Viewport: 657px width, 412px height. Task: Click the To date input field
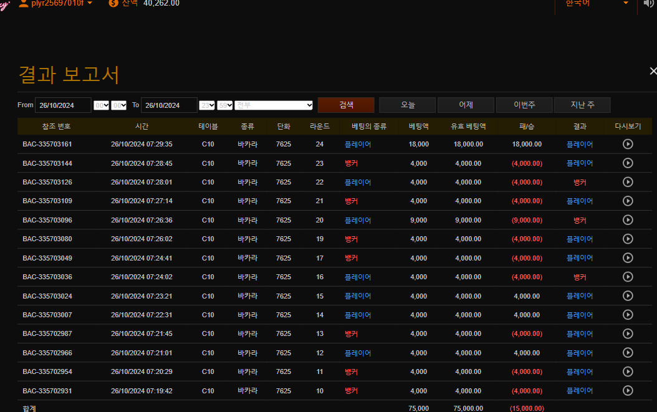pyautogui.click(x=169, y=105)
